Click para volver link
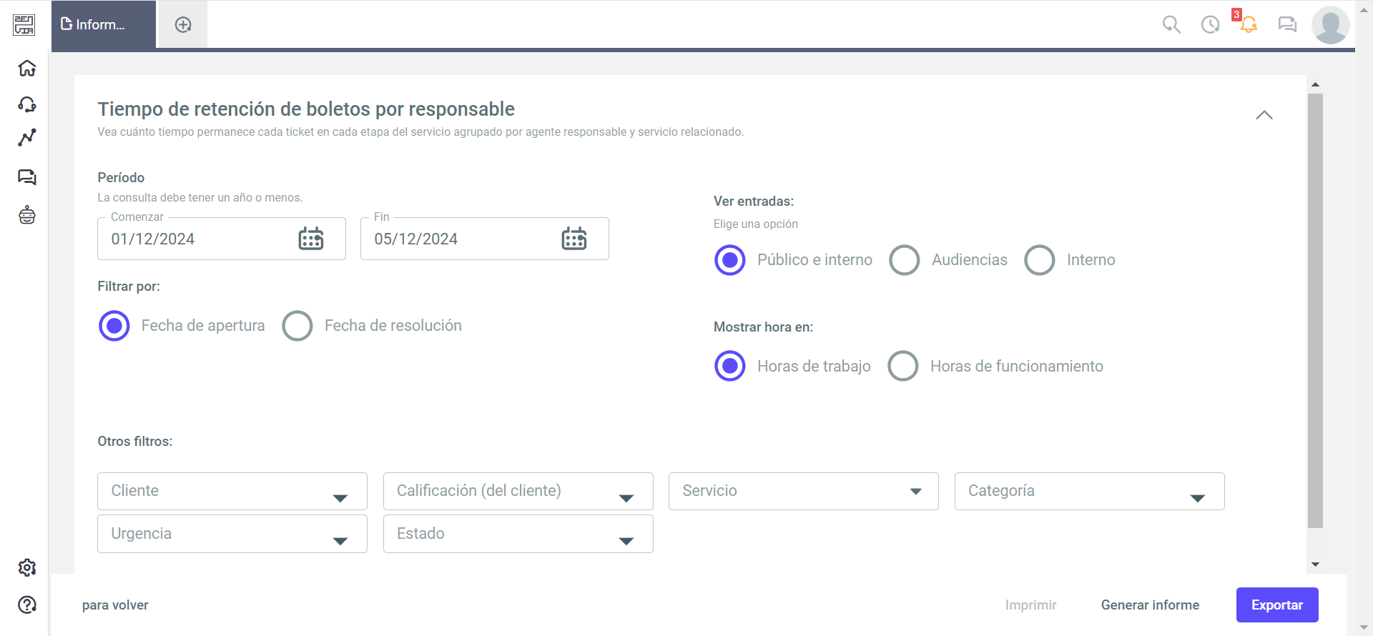Image resolution: width=1373 pixels, height=636 pixels. click(x=115, y=605)
